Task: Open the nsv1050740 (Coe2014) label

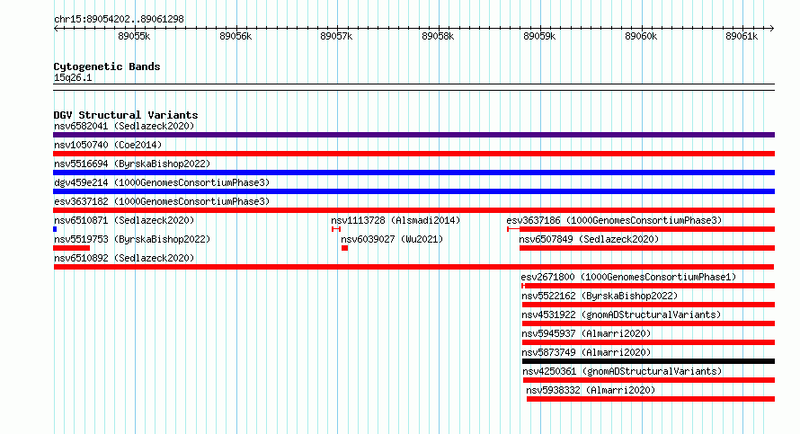Action: [108, 145]
